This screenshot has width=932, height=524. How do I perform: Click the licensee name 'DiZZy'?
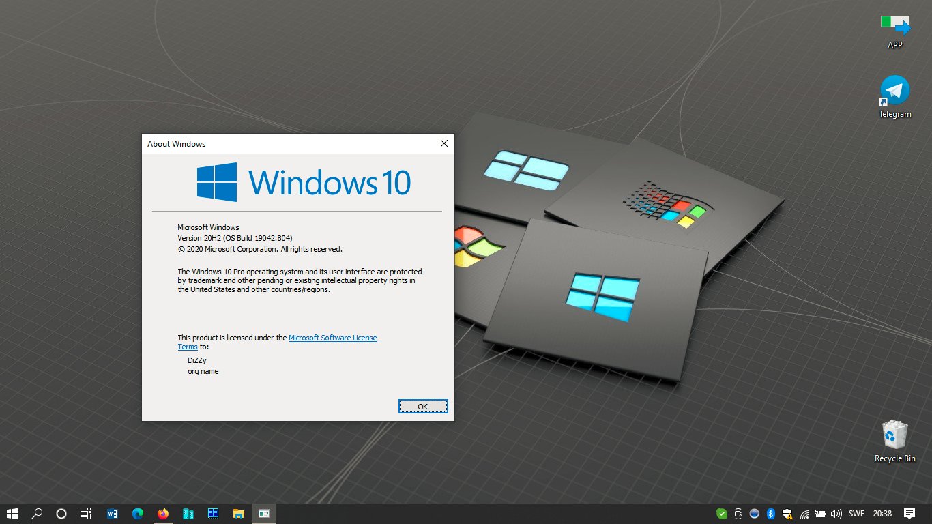click(x=197, y=360)
